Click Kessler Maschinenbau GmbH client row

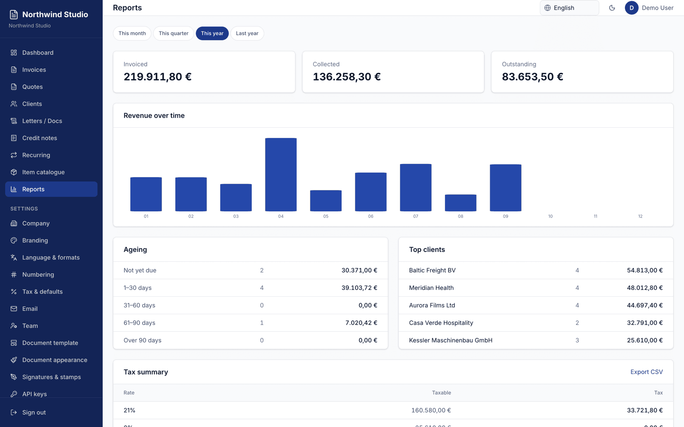[536, 340]
